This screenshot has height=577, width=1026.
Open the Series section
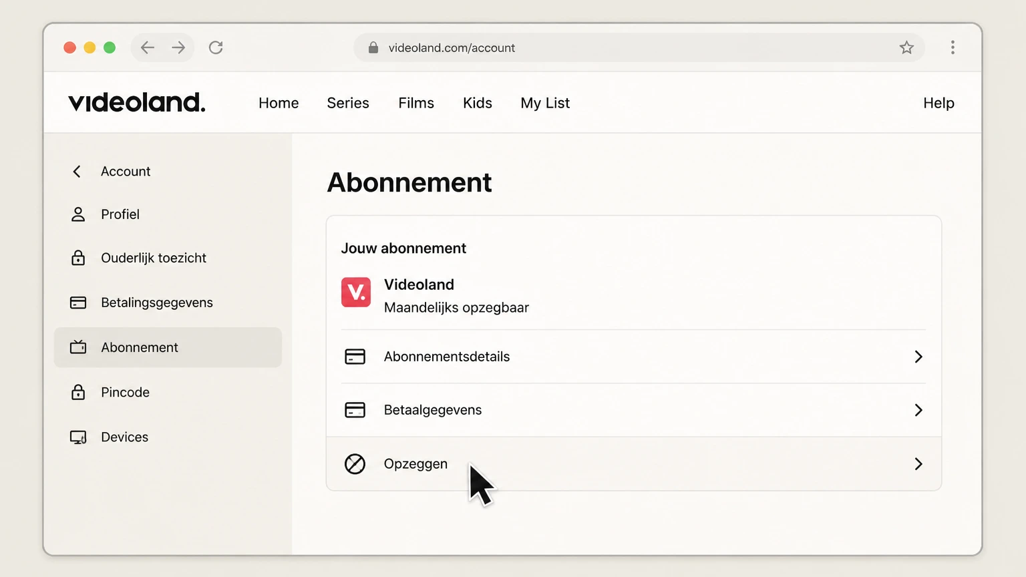point(348,103)
